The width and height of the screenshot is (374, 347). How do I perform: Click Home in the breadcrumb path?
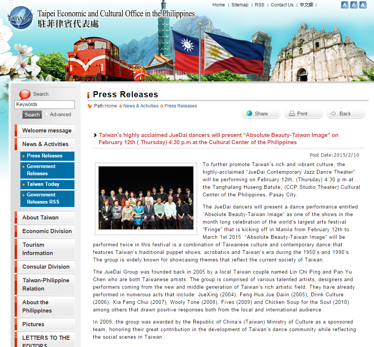coord(111,106)
